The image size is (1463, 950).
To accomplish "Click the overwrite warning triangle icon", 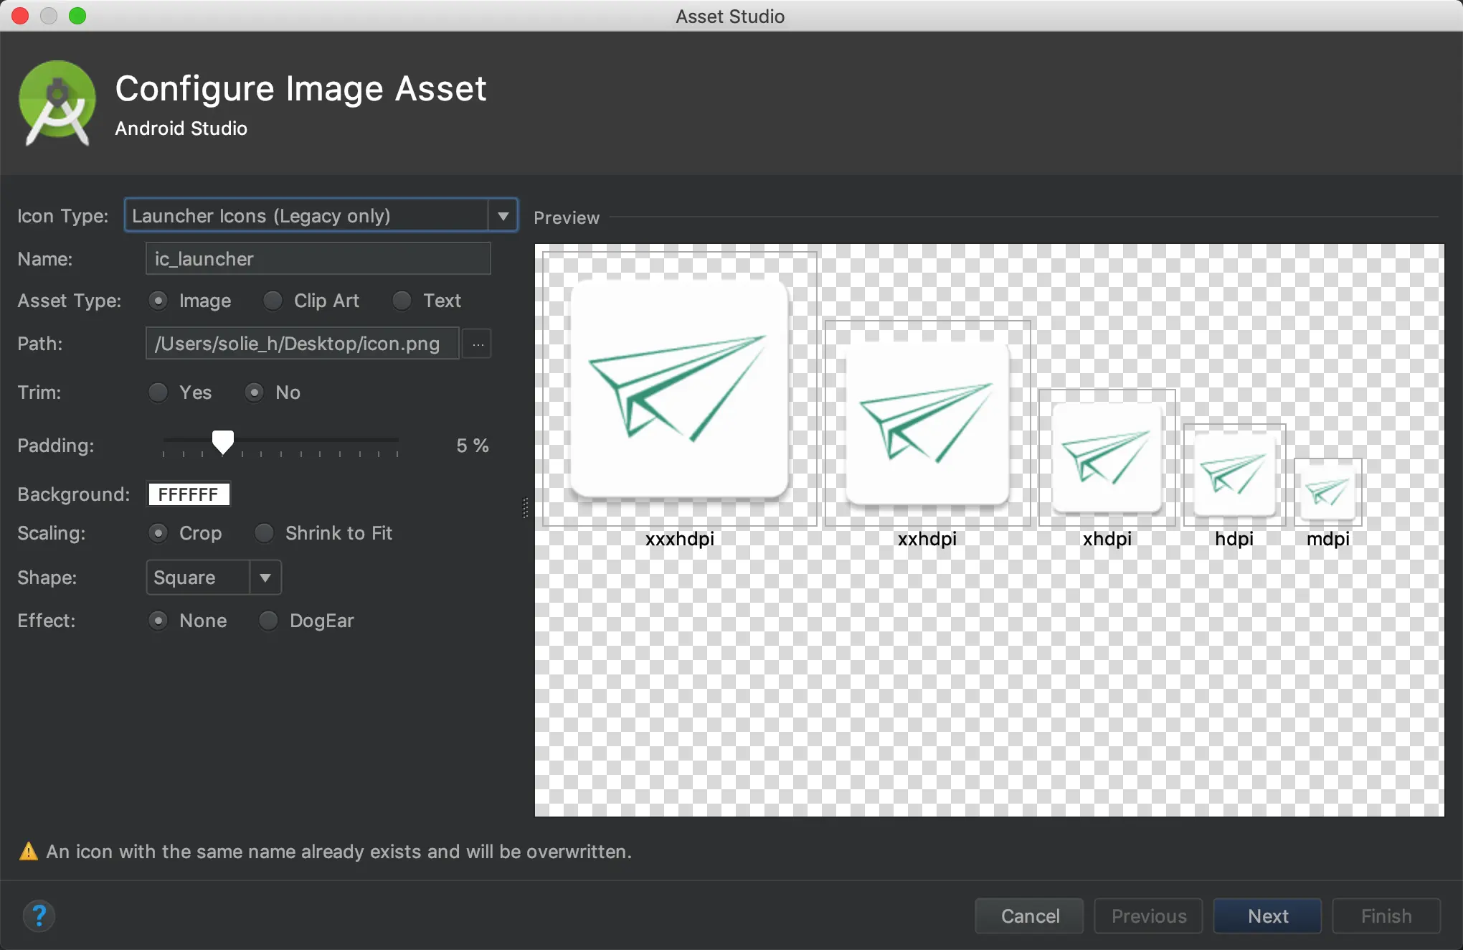I will click(x=28, y=852).
